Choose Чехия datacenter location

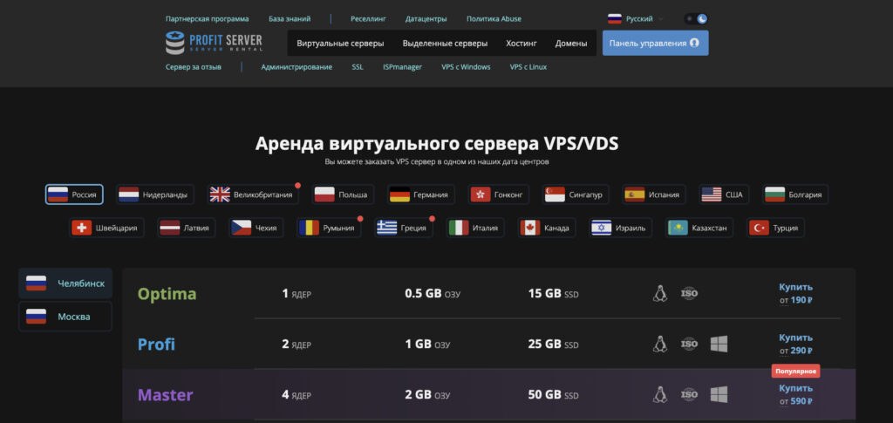tap(256, 229)
